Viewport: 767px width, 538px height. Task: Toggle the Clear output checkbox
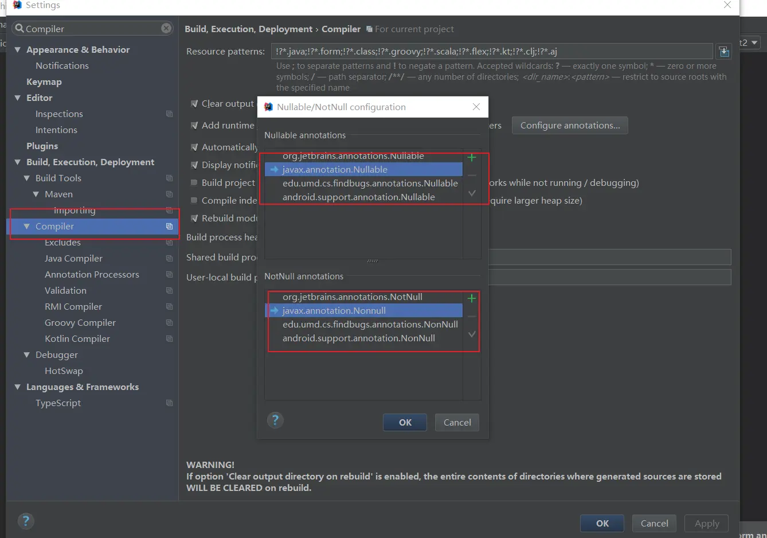tap(194, 104)
